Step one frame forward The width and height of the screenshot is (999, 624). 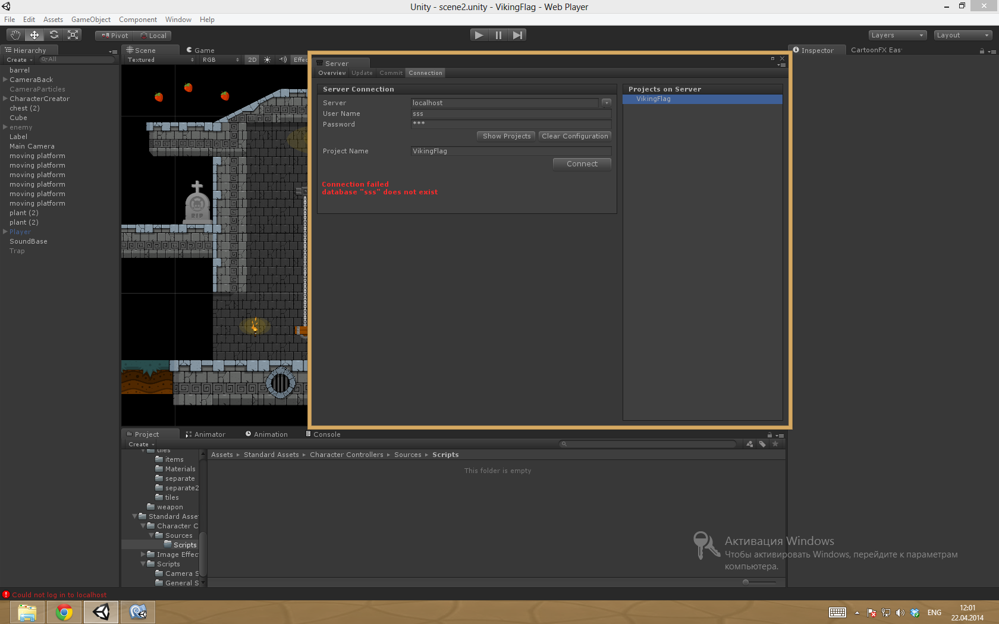(x=517, y=35)
